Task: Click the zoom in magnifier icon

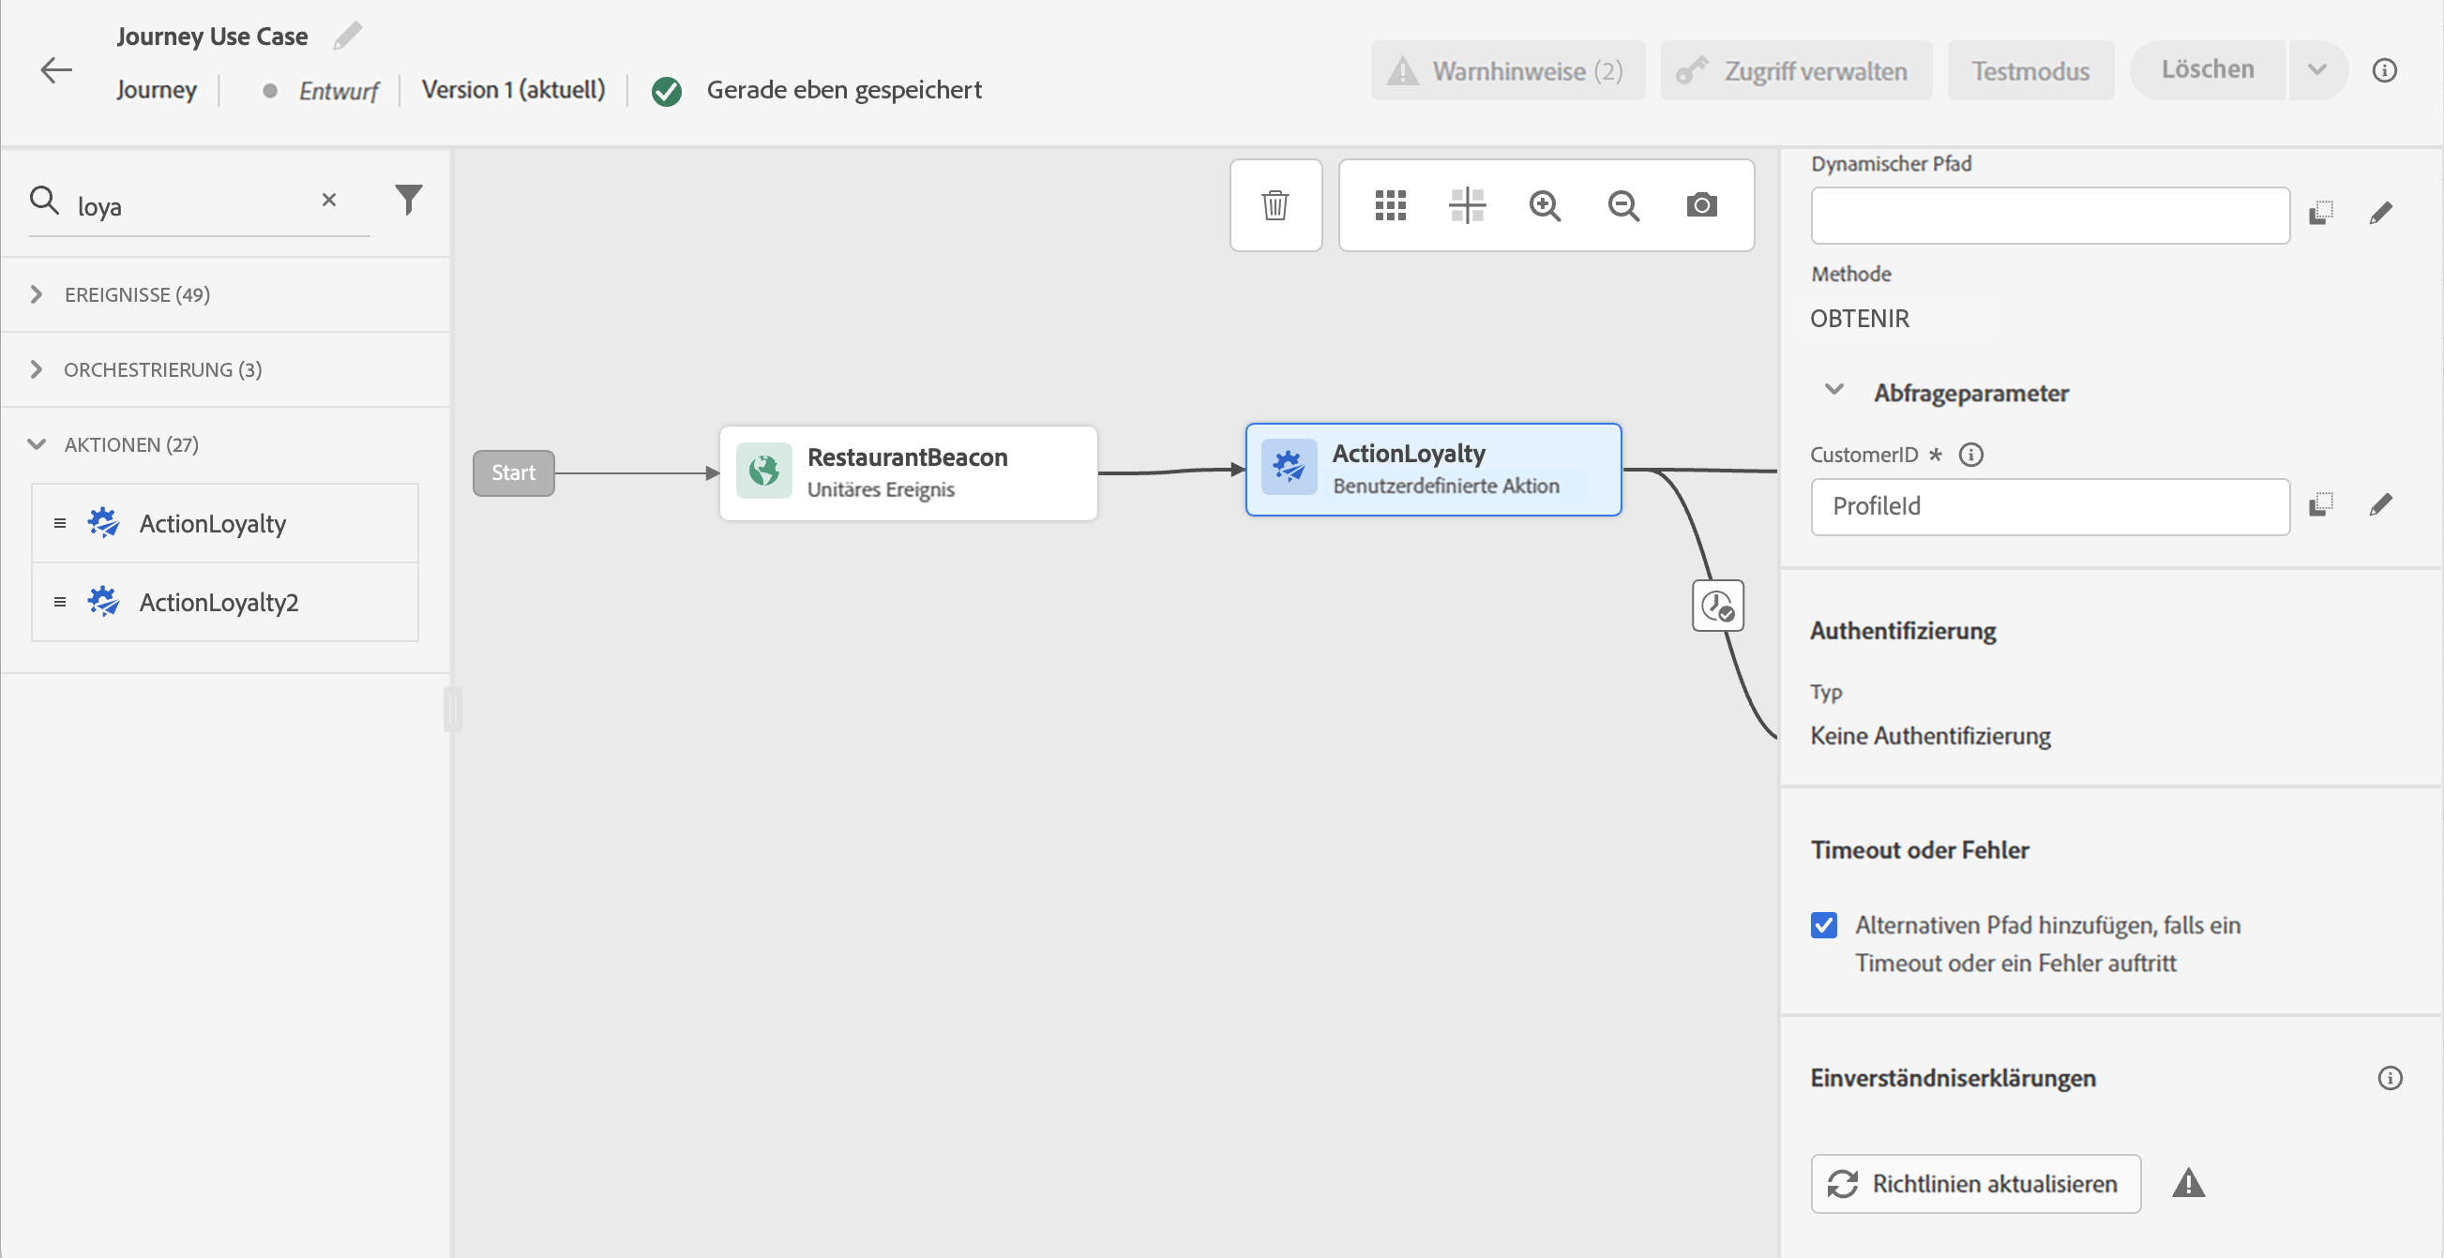Action: click(1545, 204)
